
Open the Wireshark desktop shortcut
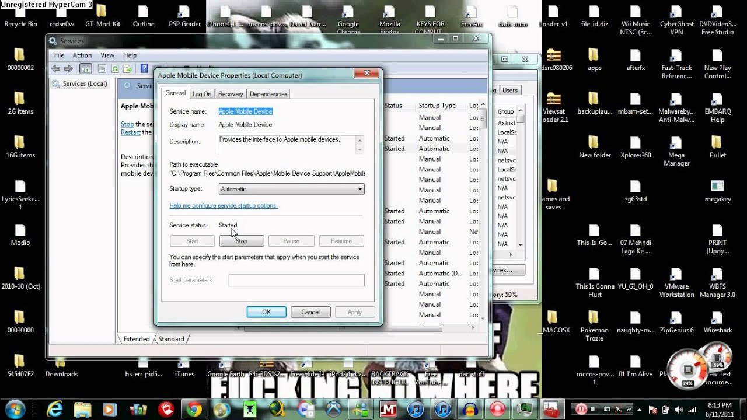[717, 320]
